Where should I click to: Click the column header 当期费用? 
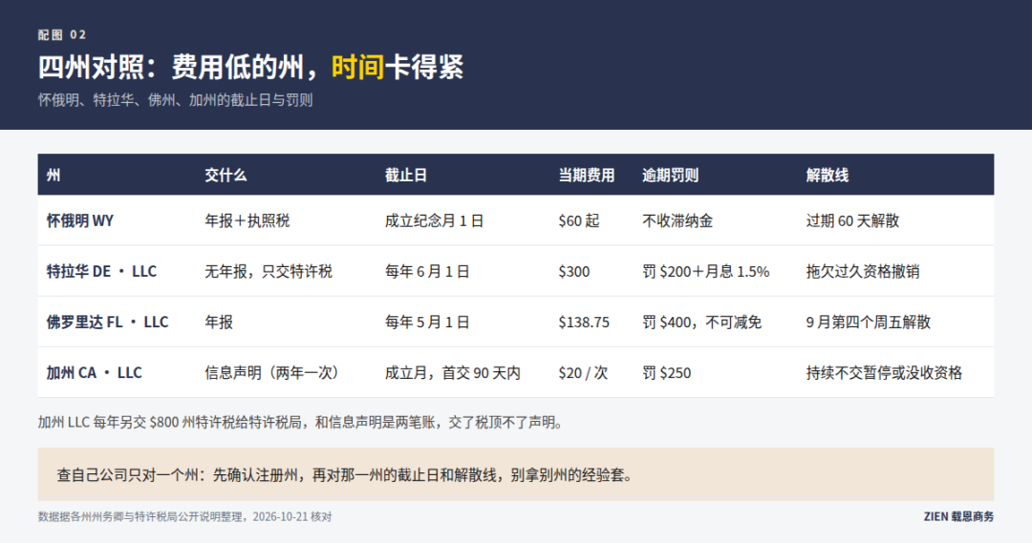[587, 175]
